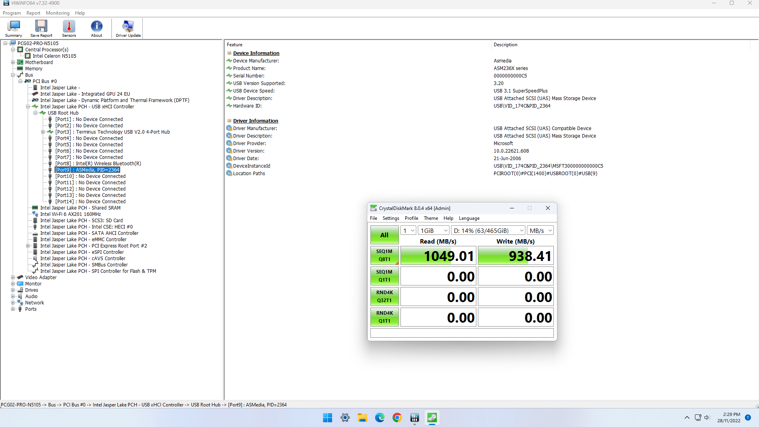Run the SEQ1M Q1T1 test
The width and height of the screenshot is (759, 427).
coord(384,276)
